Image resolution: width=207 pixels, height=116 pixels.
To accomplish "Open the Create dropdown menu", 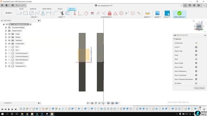I will click(x=34, y=17).
